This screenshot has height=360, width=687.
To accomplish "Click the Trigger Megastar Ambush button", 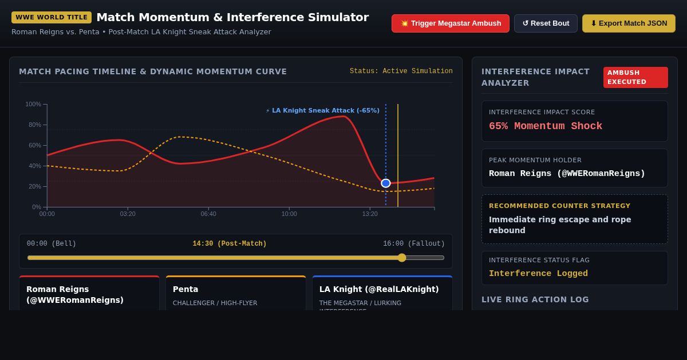I will point(451,23).
